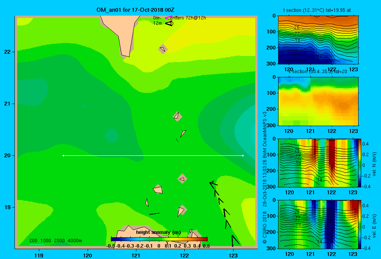Select the thin island near 19.1N 121.2E
This screenshot has width=381, height=259.
[x=147, y=202]
